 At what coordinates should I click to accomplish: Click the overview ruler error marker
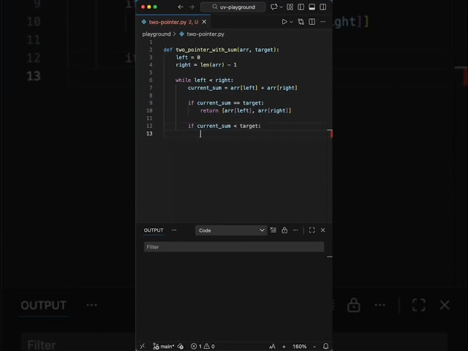coord(330,133)
